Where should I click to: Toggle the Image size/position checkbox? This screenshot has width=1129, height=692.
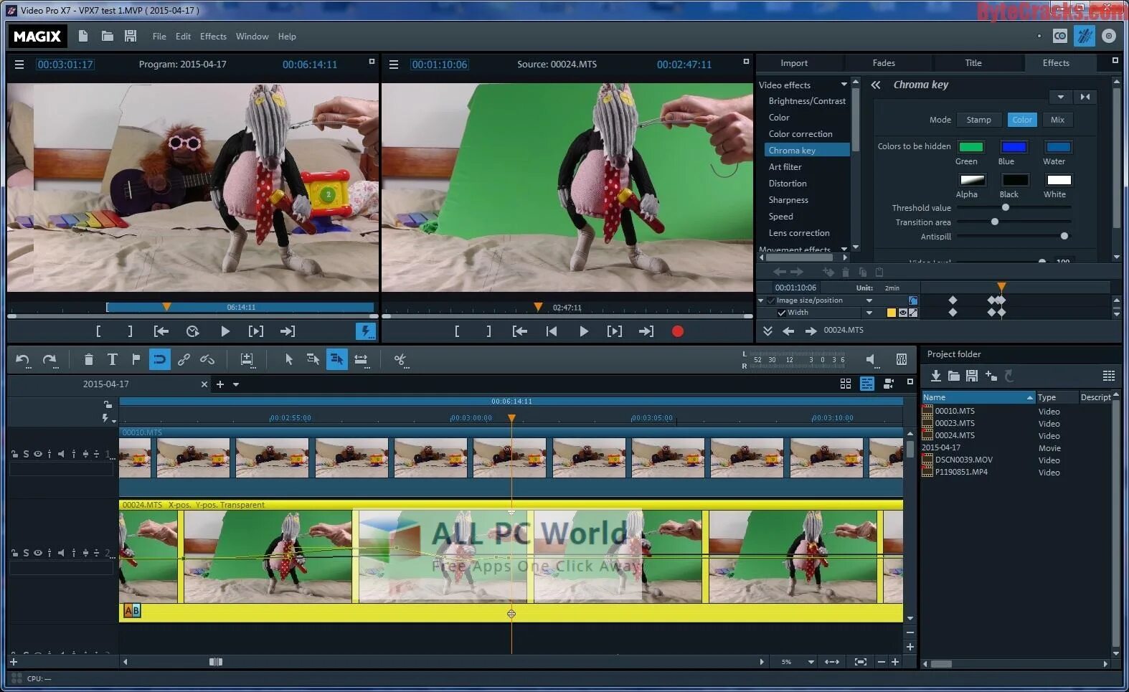click(770, 300)
